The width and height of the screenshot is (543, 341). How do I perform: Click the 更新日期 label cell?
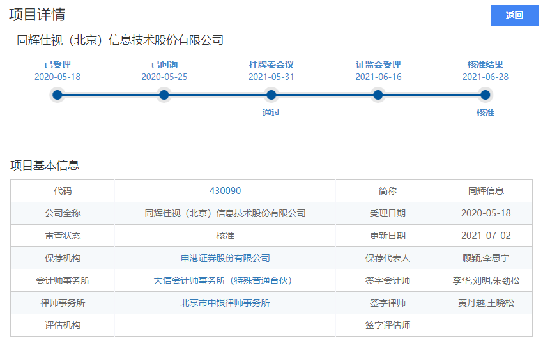[x=388, y=236]
